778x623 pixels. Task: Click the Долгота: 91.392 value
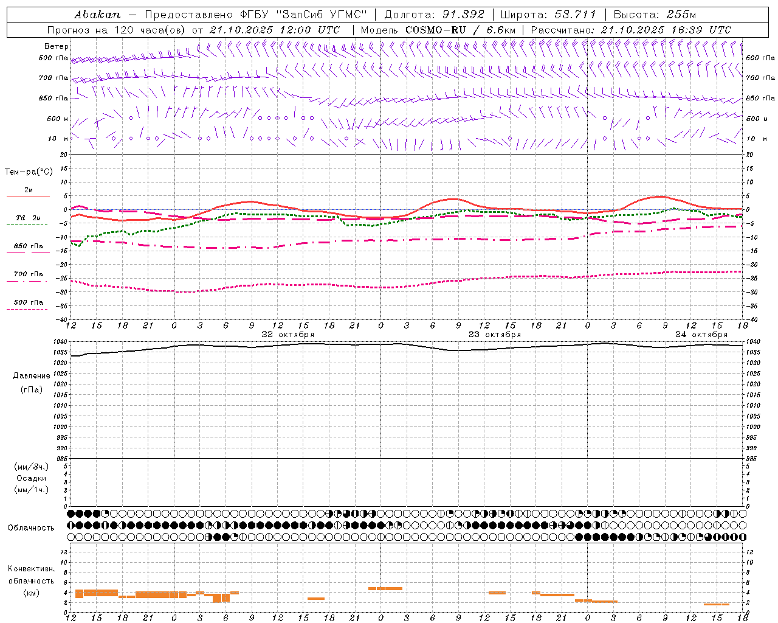pos(435,15)
